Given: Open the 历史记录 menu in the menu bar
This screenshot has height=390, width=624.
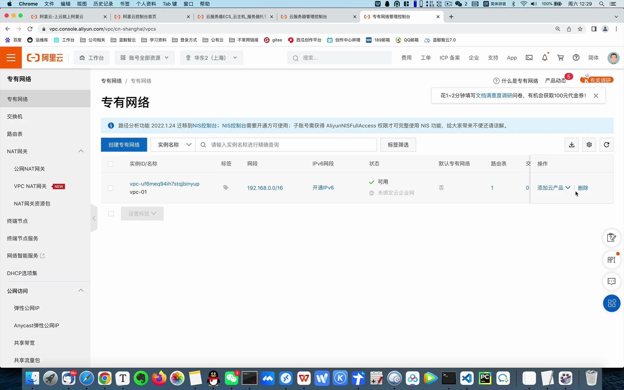Looking at the screenshot, I should (103, 4).
